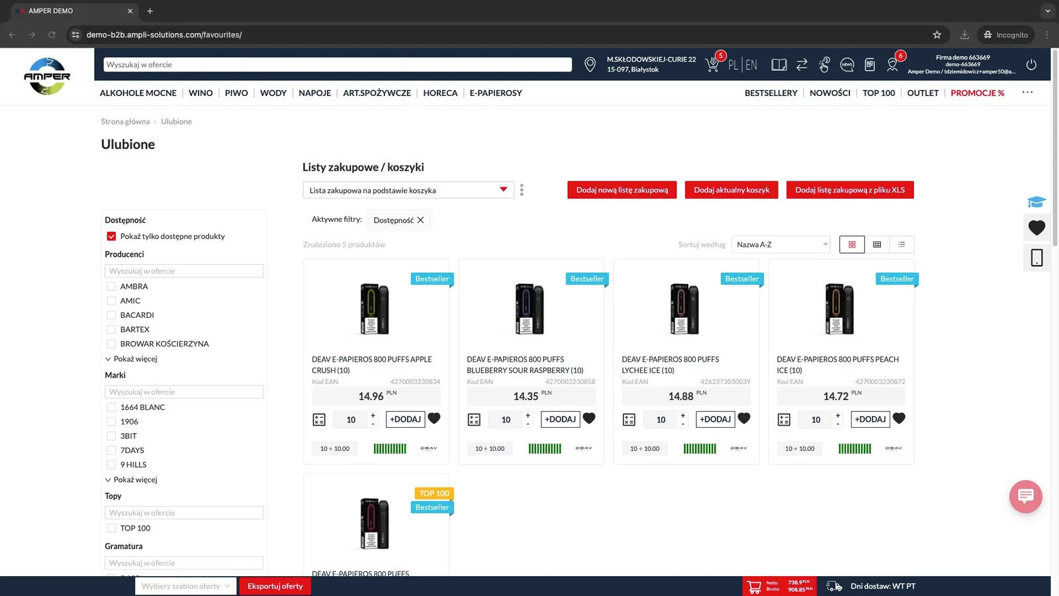Open the offer template dropdown

click(185, 586)
